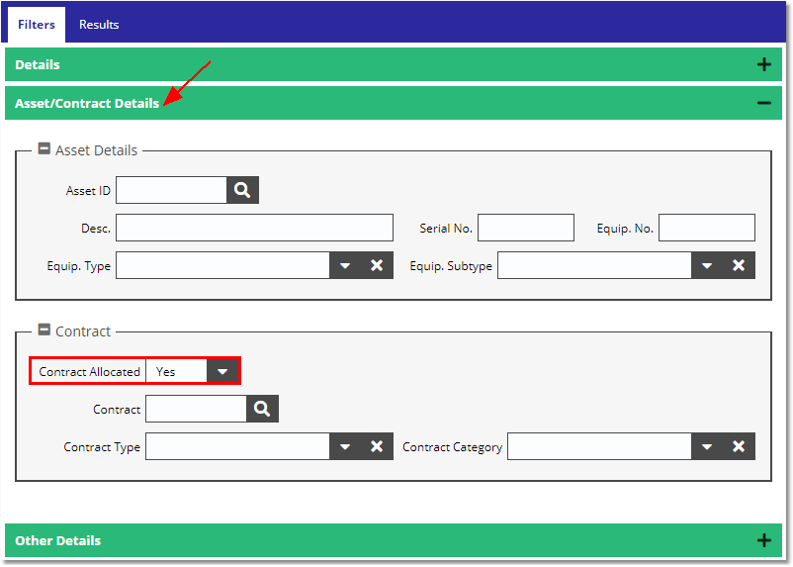793x567 pixels.
Task: Clear the Contract Type selection with X
Action: (377, 446)
